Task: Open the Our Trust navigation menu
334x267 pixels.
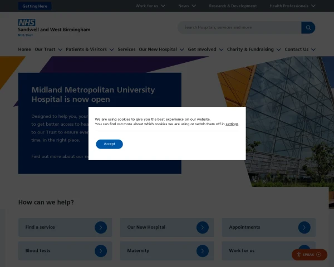Action: pos(48,50)
